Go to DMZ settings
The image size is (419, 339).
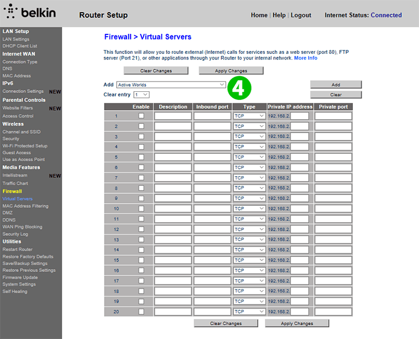point(7,213)
